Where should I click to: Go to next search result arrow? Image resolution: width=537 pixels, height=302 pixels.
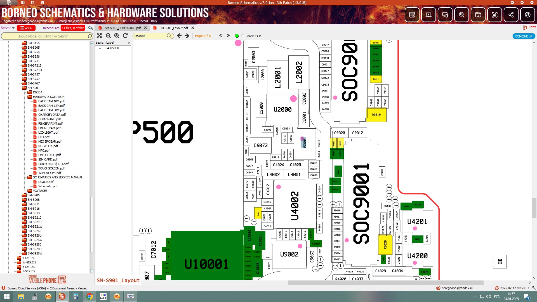[187, 36]
